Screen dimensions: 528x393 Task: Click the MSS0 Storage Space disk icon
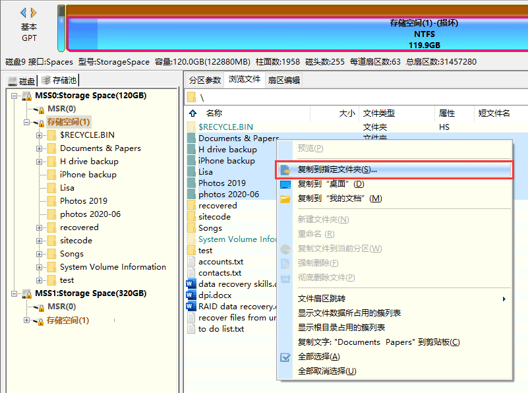[x=27, y=96]
